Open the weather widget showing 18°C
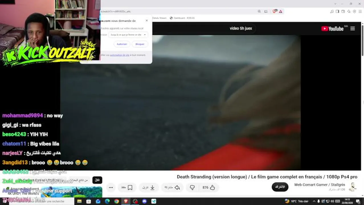This screenshot has height=205, width=364. tap(296, 201)
